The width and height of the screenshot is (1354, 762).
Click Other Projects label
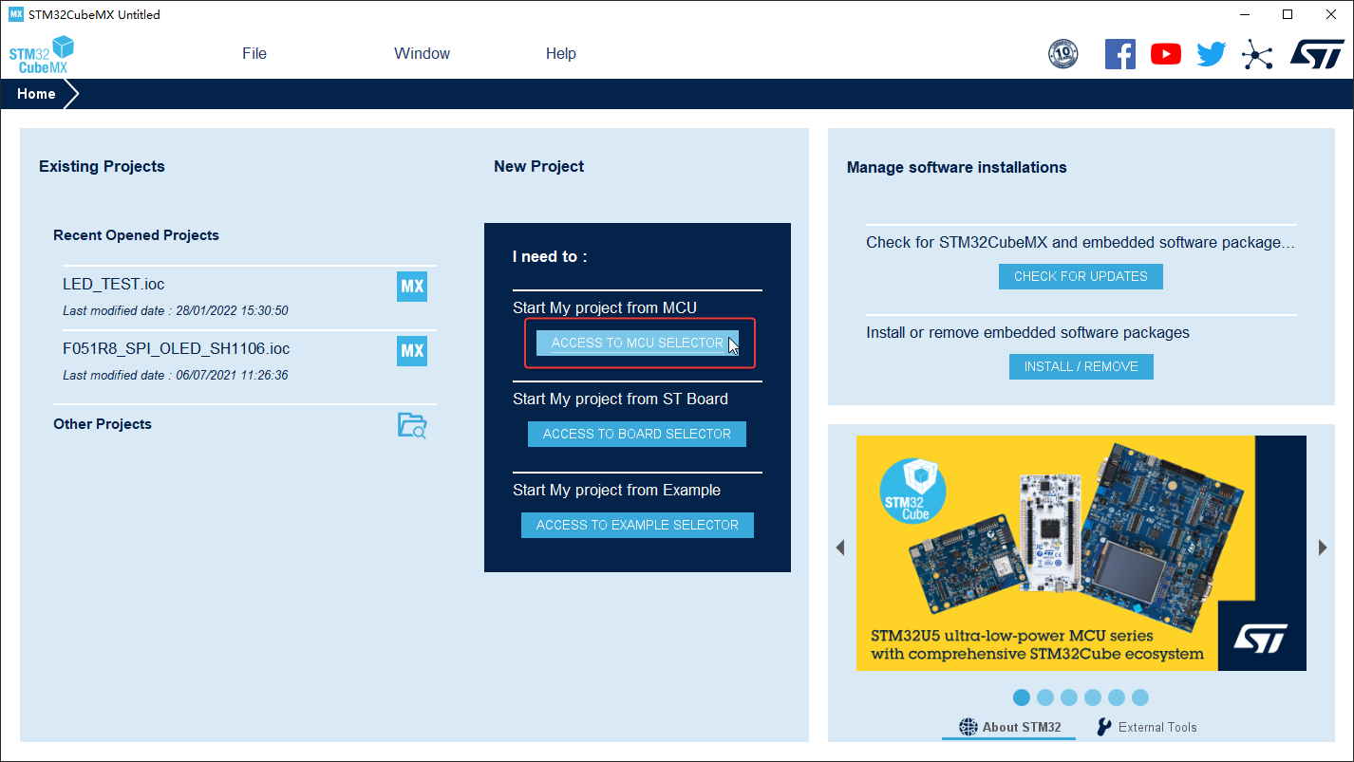[x=103, y=424]
